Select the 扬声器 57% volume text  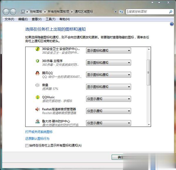click(x=50, y=89)
